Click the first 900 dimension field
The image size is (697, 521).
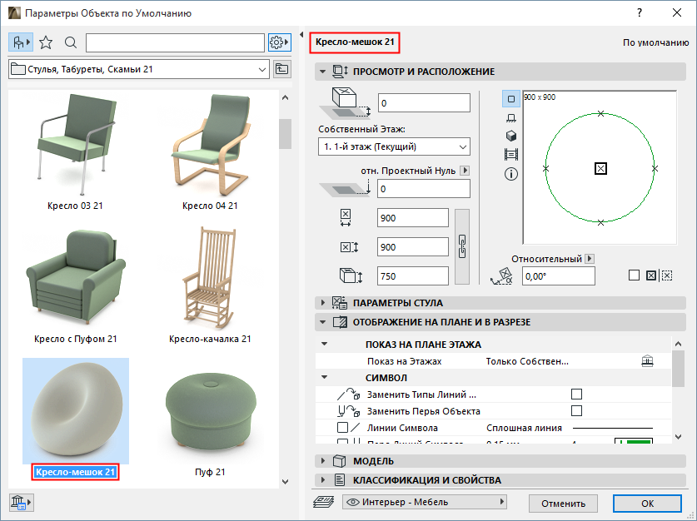click(x=413, y=218)
